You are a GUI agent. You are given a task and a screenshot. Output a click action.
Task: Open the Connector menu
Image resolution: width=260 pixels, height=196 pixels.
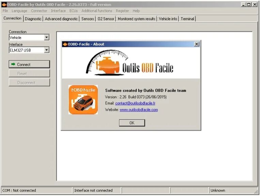click(x=39, y=11)
